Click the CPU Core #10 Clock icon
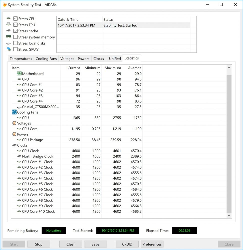Screen dimensions: 243x250 coord(19,211)
